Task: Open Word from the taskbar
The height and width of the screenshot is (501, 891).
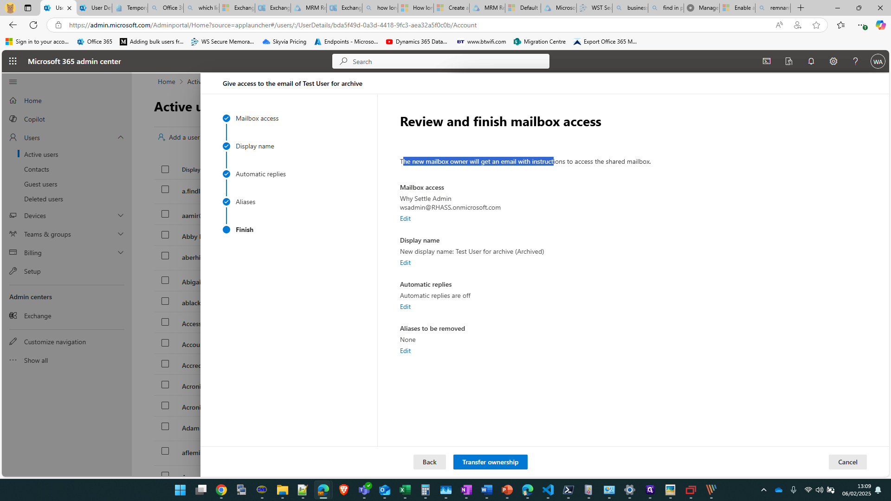Action: (486, 490)
